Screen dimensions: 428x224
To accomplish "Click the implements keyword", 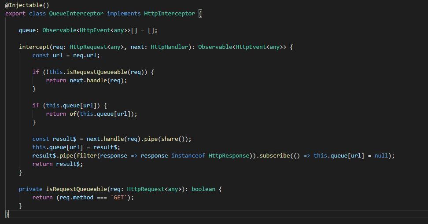I will click(x=124, y=13).
